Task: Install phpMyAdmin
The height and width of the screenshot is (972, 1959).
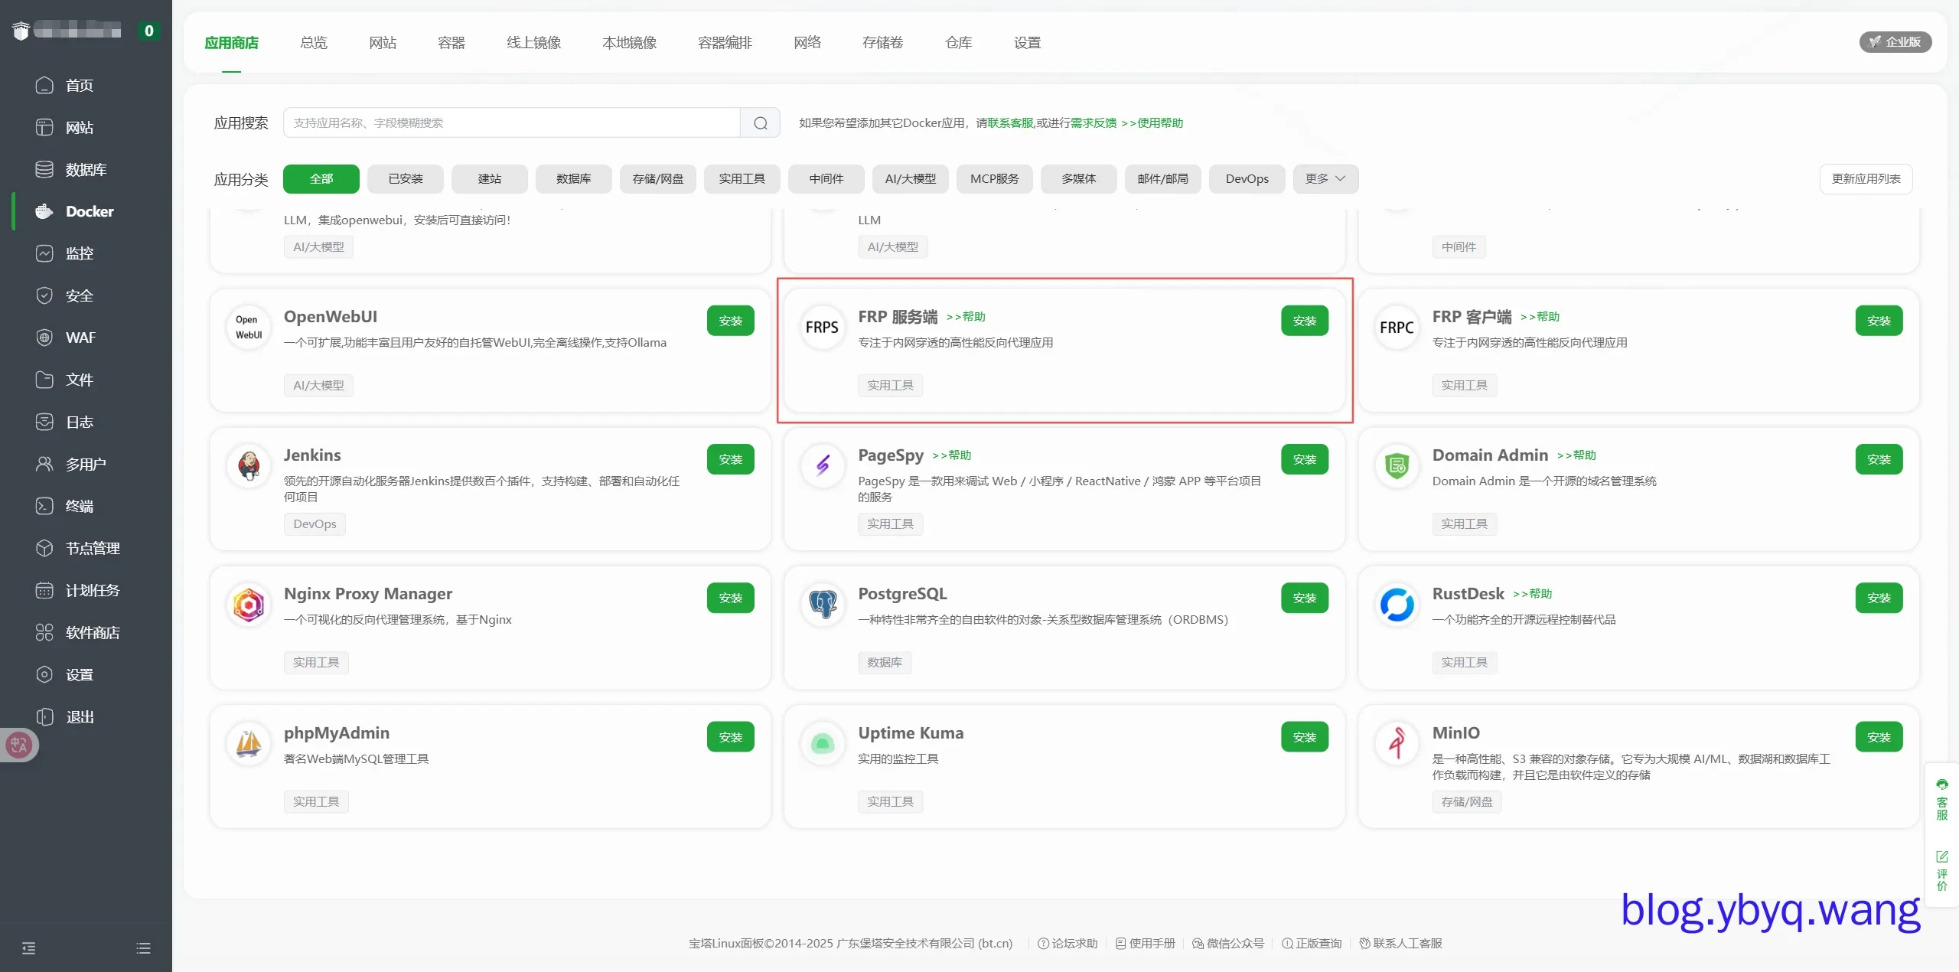Action: pos(731,737)
